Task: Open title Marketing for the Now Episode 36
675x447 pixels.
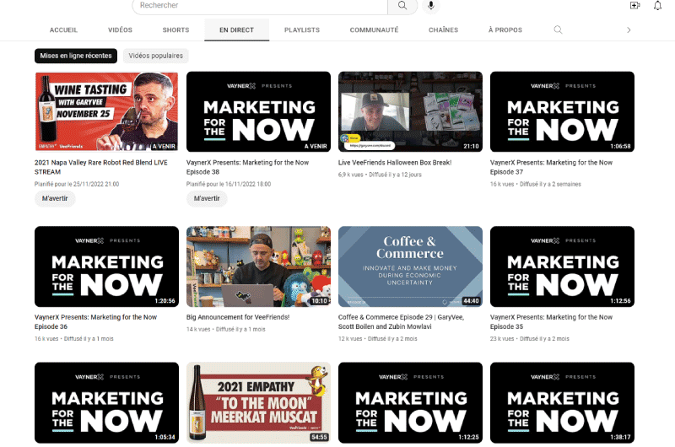Action: (95, 322)
